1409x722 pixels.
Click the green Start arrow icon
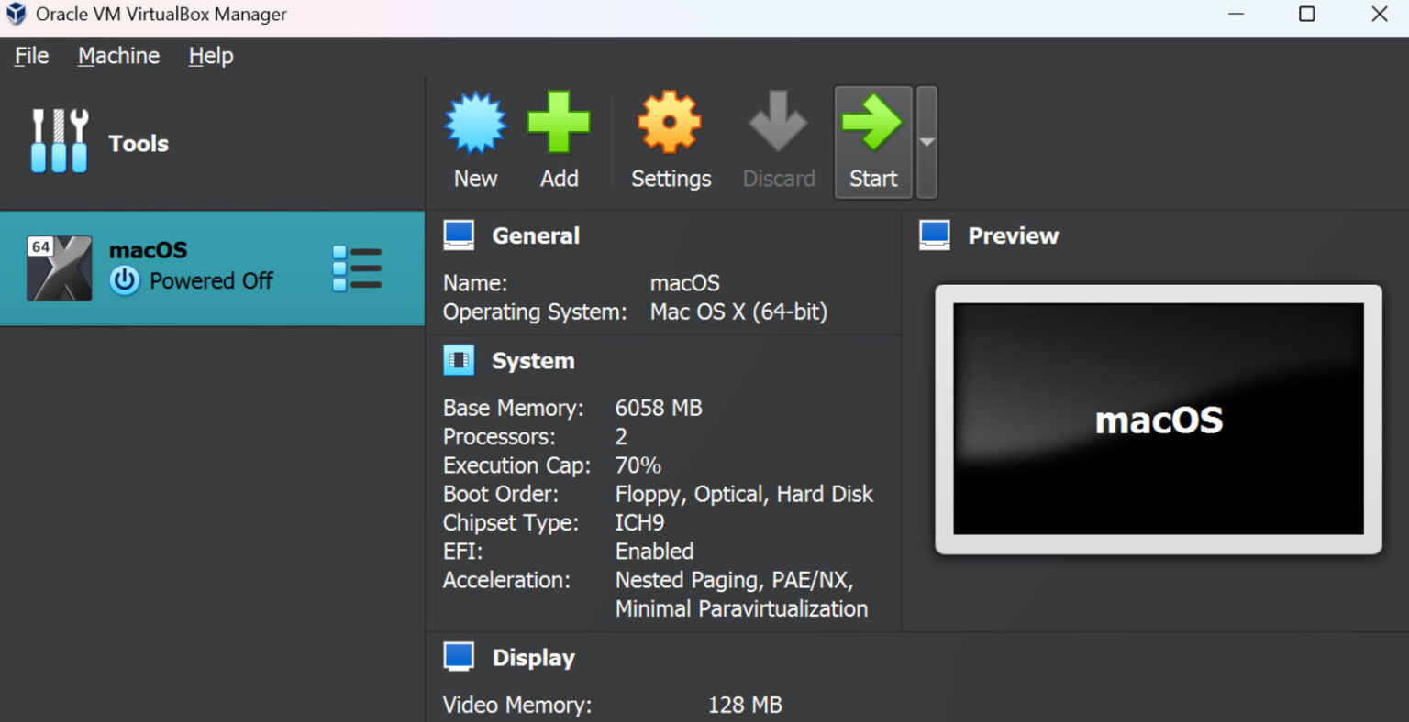click(x=871, y=124)
